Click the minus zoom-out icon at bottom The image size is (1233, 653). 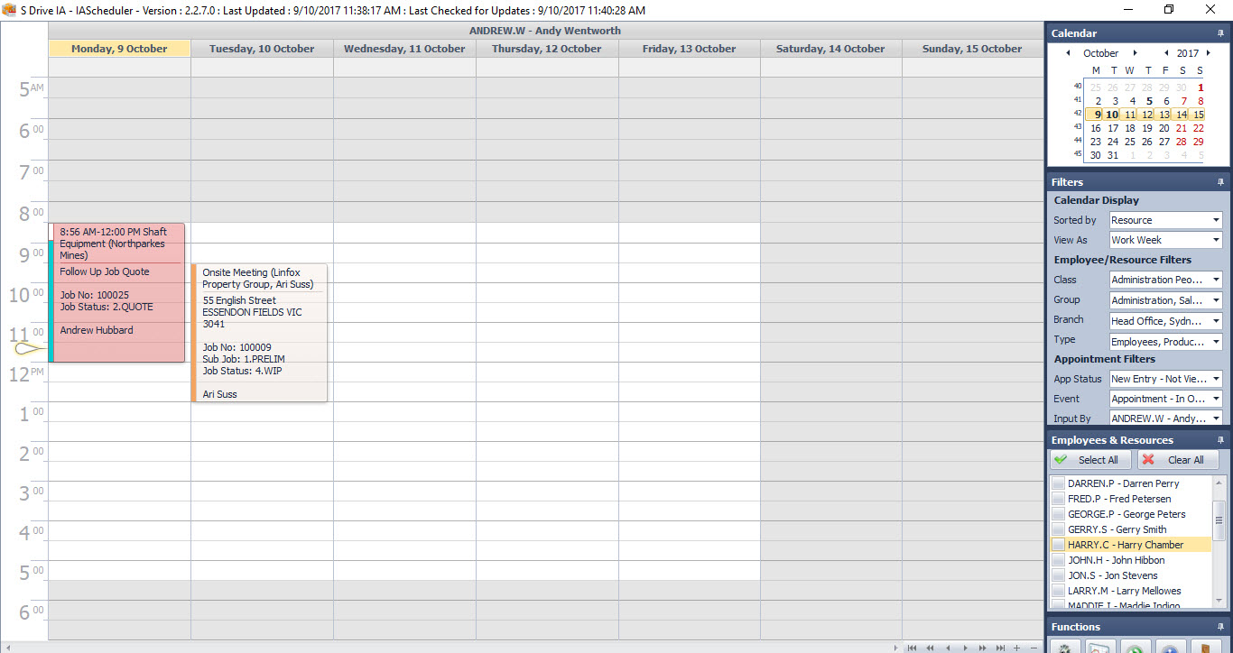click(1034, 648)
